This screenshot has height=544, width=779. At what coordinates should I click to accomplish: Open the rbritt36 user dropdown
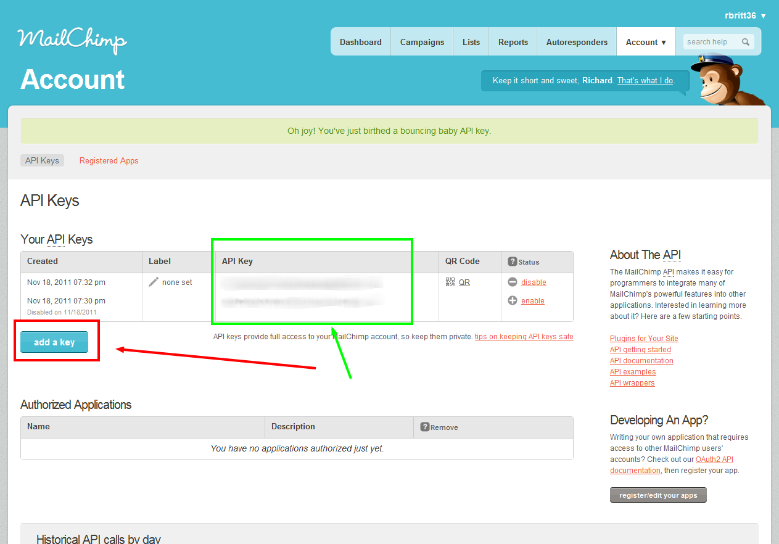point(745,15)
